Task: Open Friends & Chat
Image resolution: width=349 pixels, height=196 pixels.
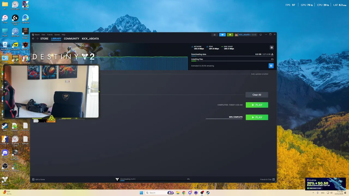Action: coord(267,179)
